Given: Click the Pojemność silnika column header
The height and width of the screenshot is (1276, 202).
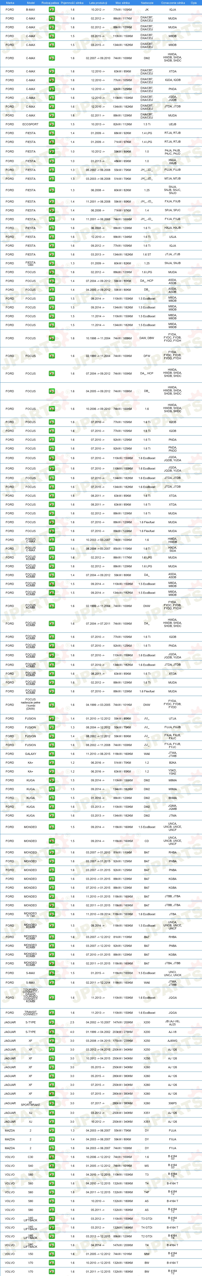Looking at the screenshot, I should [x=72, y=3].
